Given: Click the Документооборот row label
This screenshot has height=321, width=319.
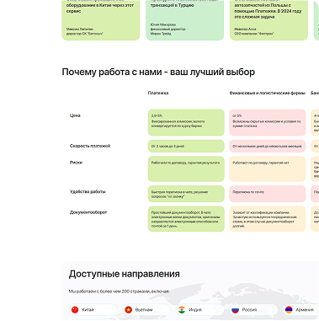Looking at the screenshot, I should [x=88, y=212].
